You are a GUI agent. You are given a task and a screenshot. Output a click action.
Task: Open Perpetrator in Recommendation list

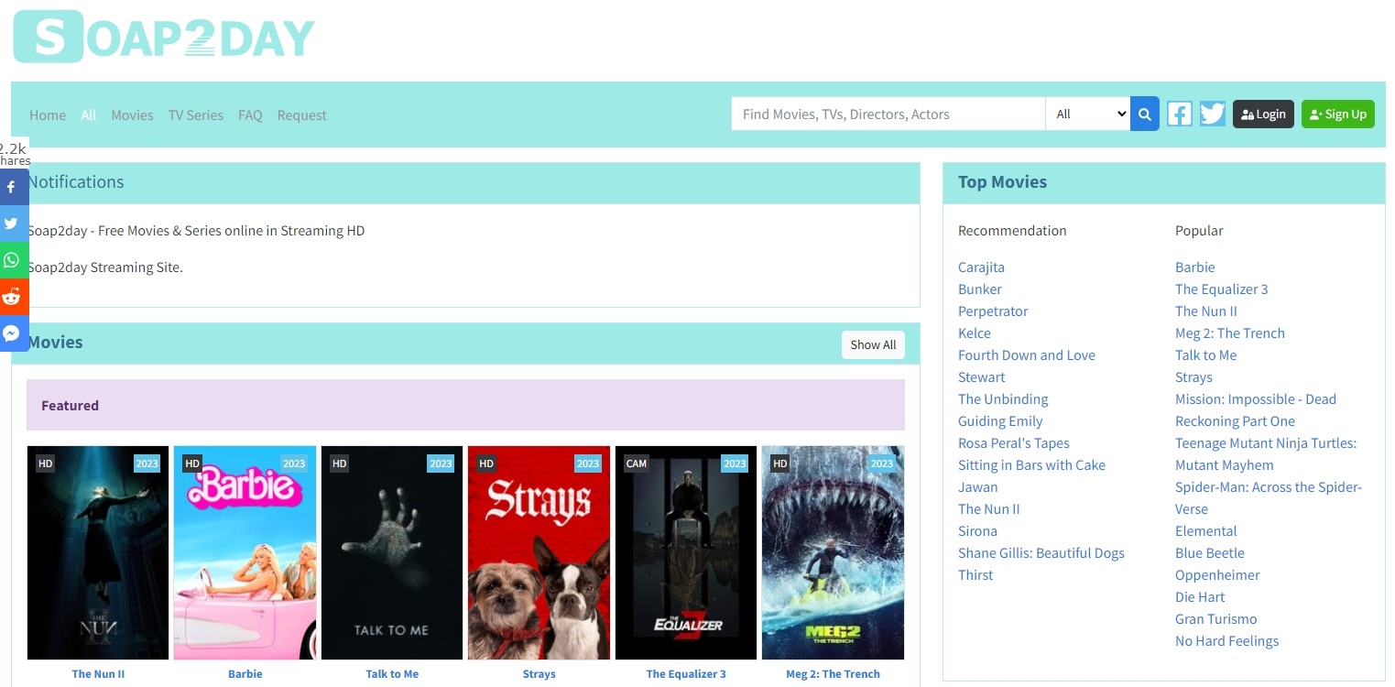click(x=993, y=311)
